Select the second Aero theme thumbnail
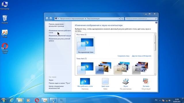The width and height of the screenshot is (184, 103). (103, 68)
